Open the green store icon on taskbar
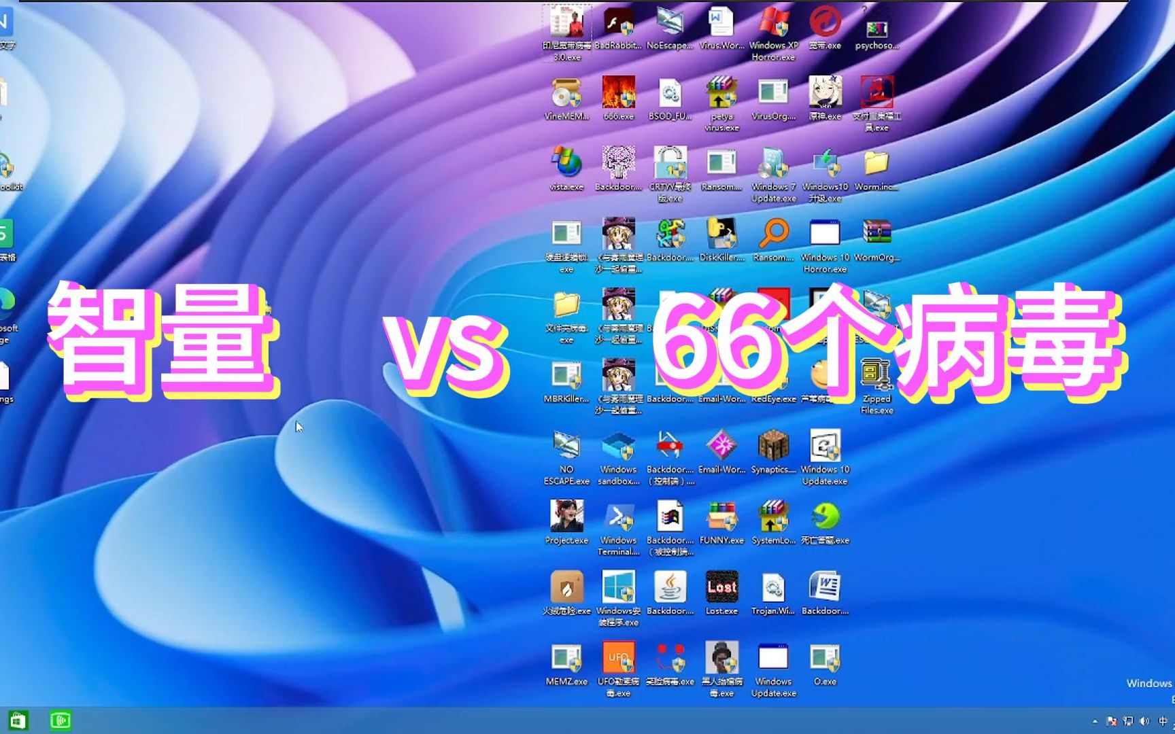Viewport: 1175px width, 734px height. pos(18,720)
